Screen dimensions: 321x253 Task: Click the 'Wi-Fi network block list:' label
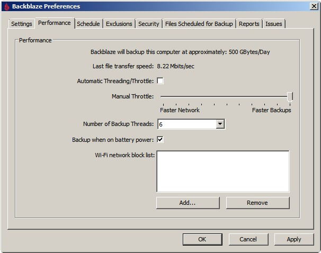tap(124, 155)
